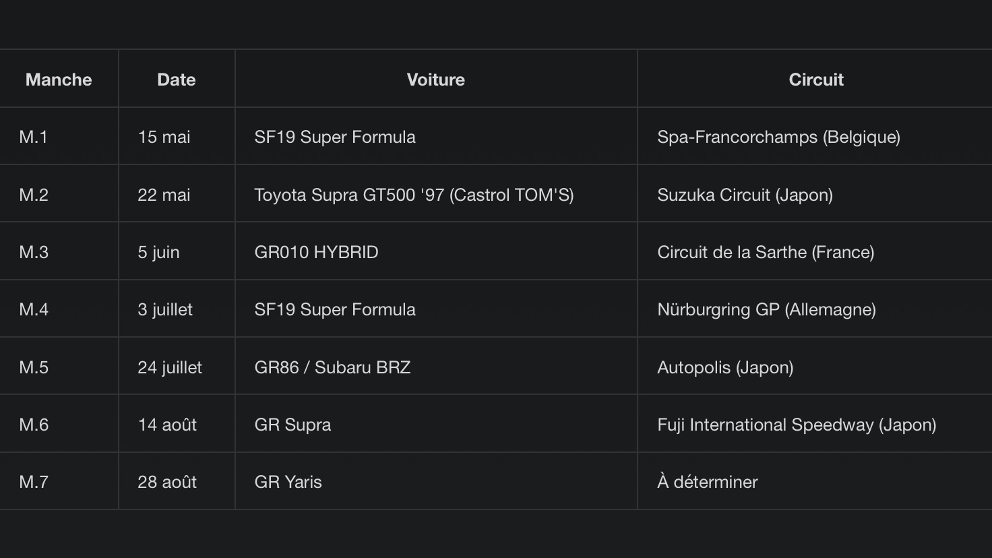The image size is (992, 558).
Task: Select the GR Supra car cell
Action: 436,425
